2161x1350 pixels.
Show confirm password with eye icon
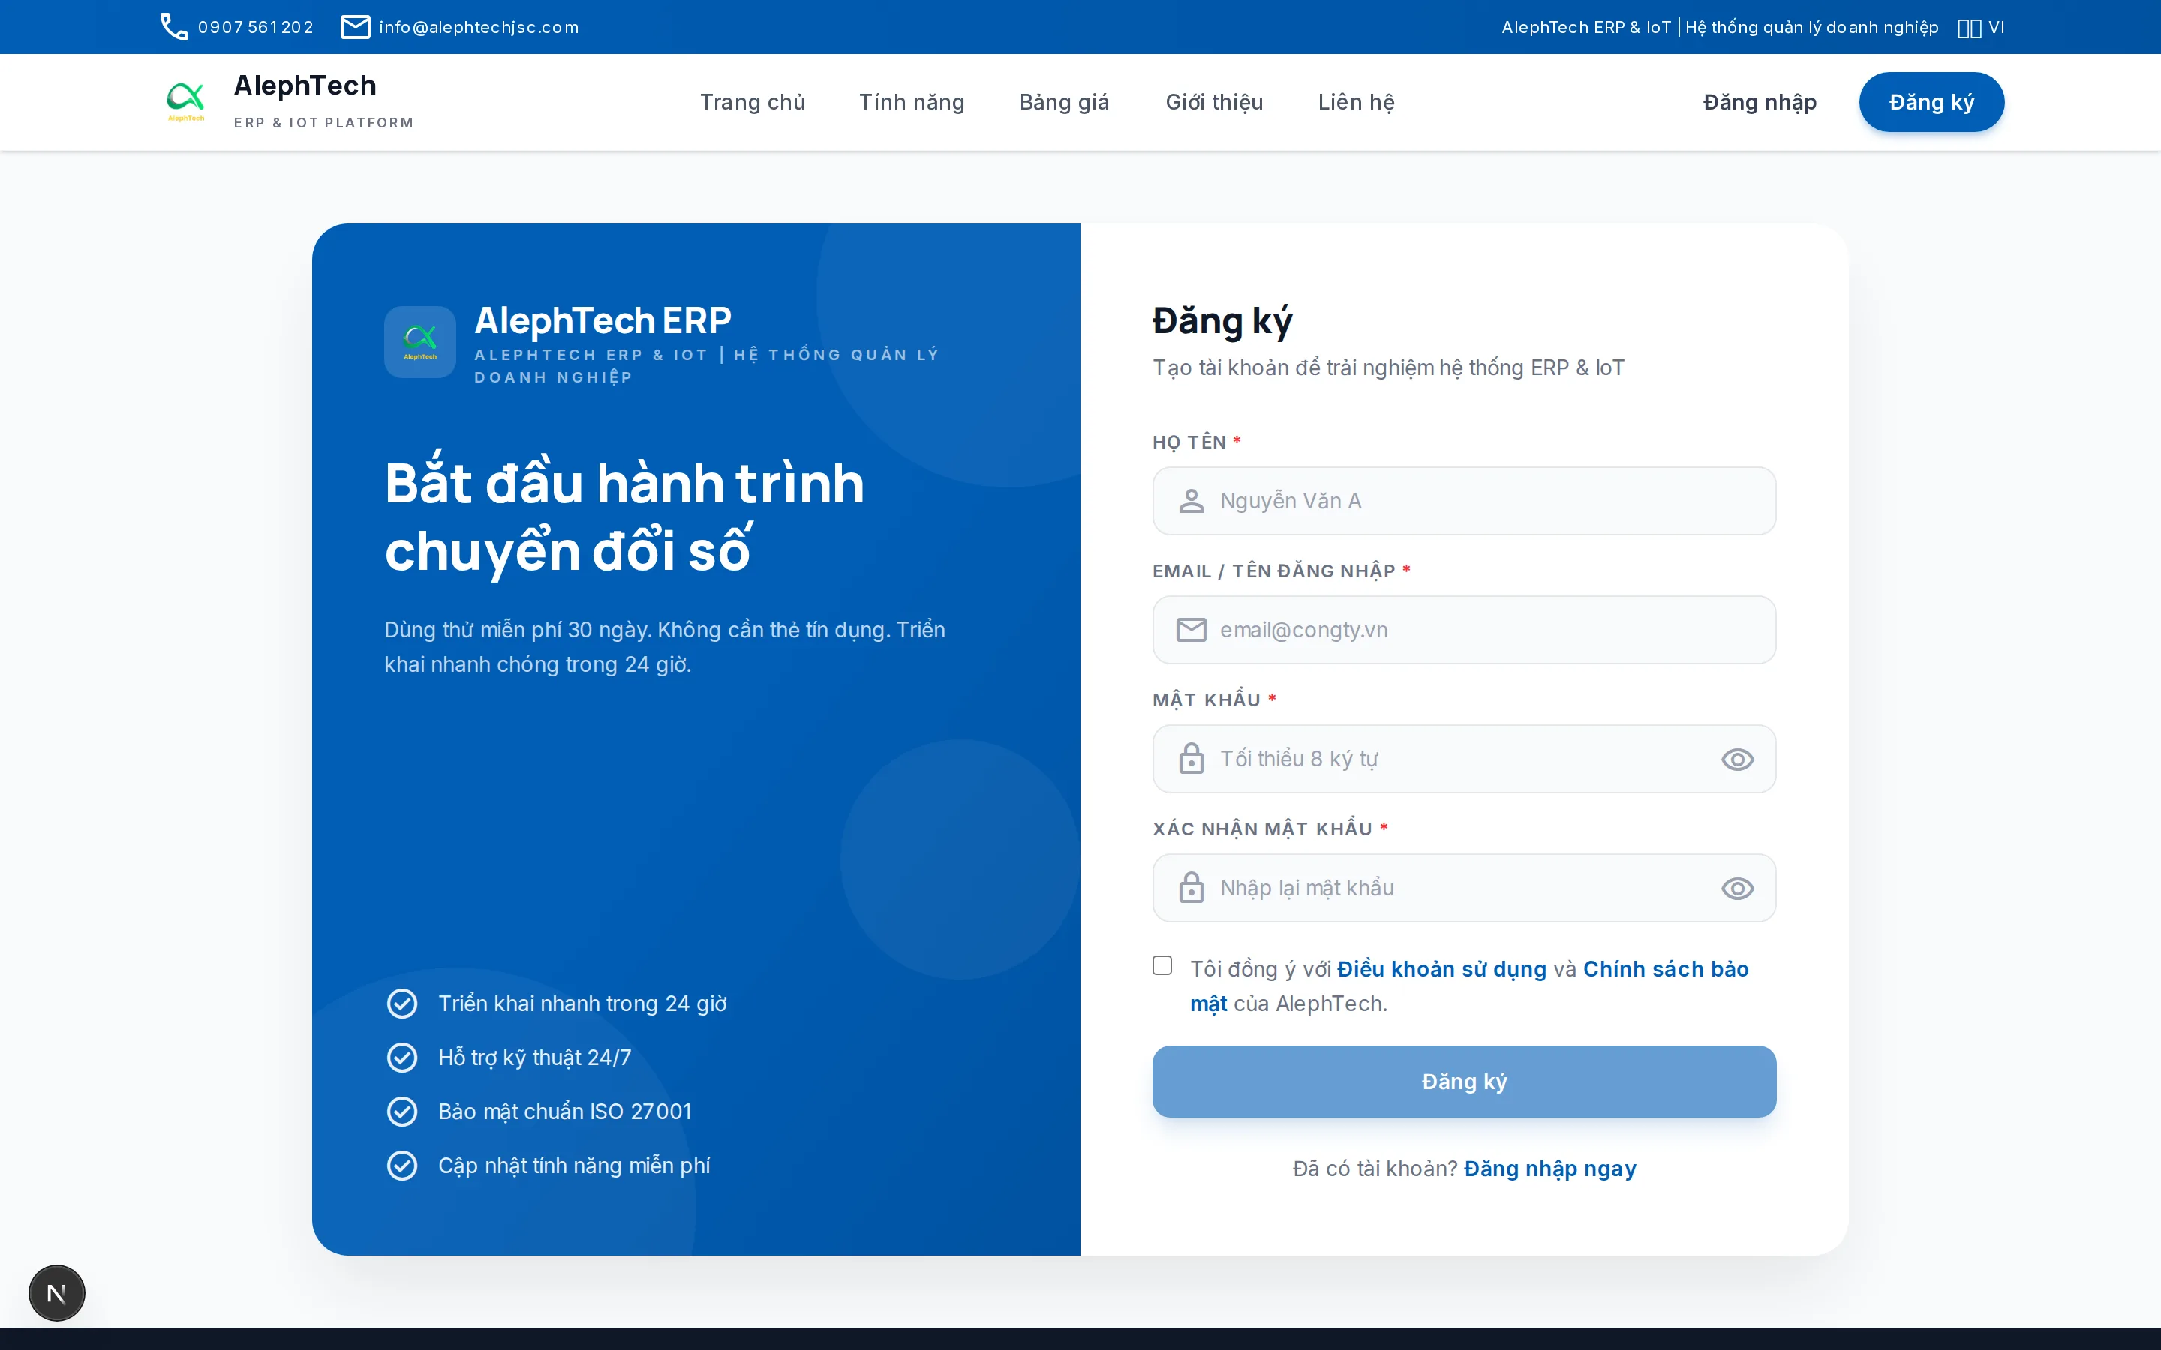(x=1737, y=889)
